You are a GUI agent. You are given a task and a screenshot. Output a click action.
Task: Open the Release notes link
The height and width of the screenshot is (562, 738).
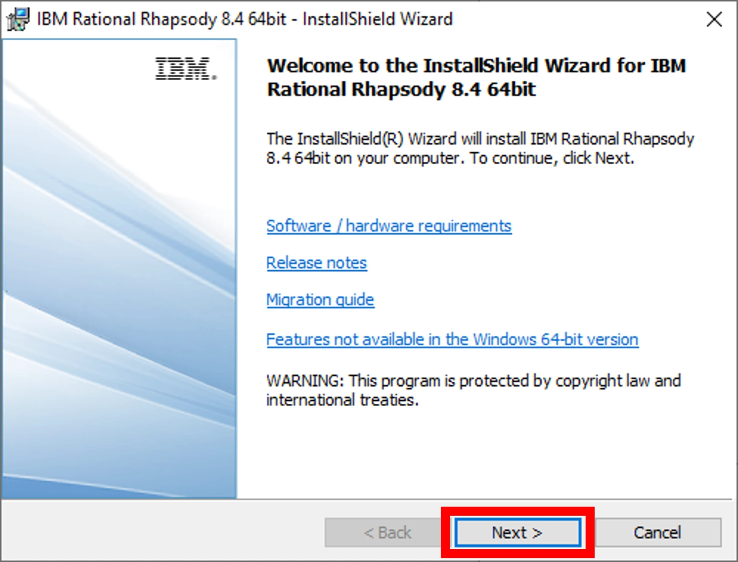[x=316, y=263]
